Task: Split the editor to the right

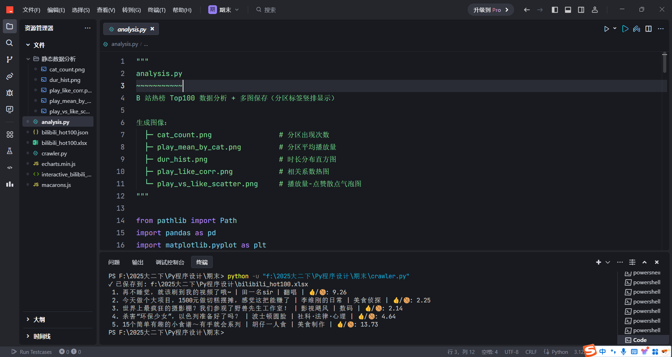Action: click(x=649, y=29)
